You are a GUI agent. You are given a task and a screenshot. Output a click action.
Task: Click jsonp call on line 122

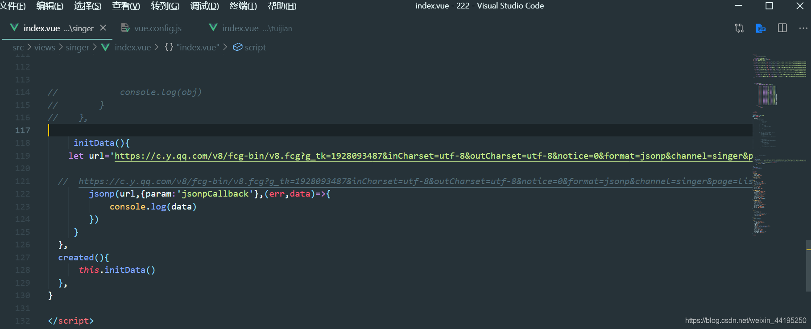pos(210,194)
